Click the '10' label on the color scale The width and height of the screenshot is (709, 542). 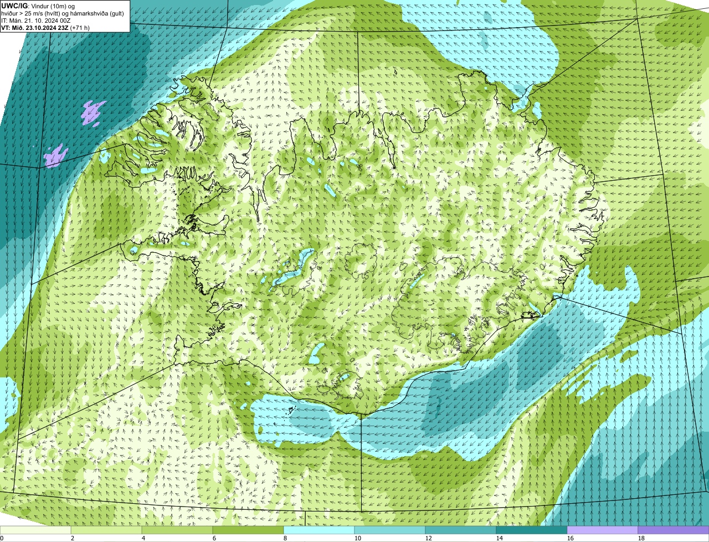pyautogui.click(x=358, y=538)
